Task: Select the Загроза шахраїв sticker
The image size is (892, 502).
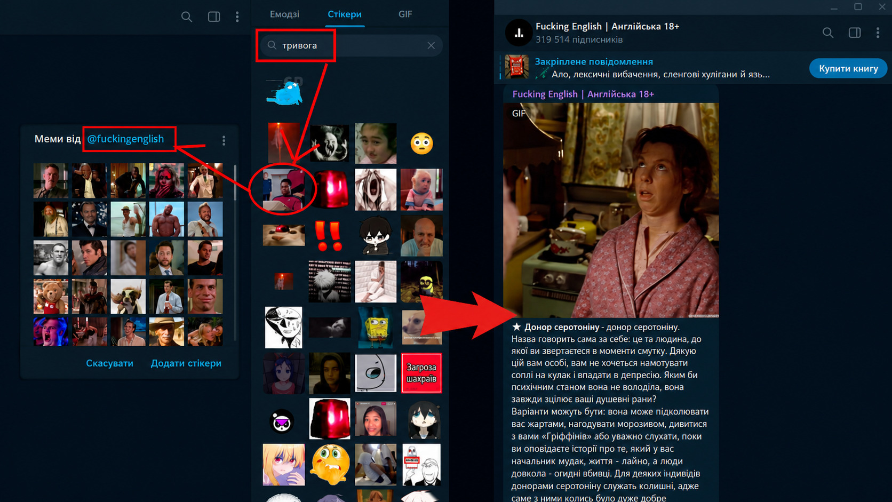Action: 421,373
